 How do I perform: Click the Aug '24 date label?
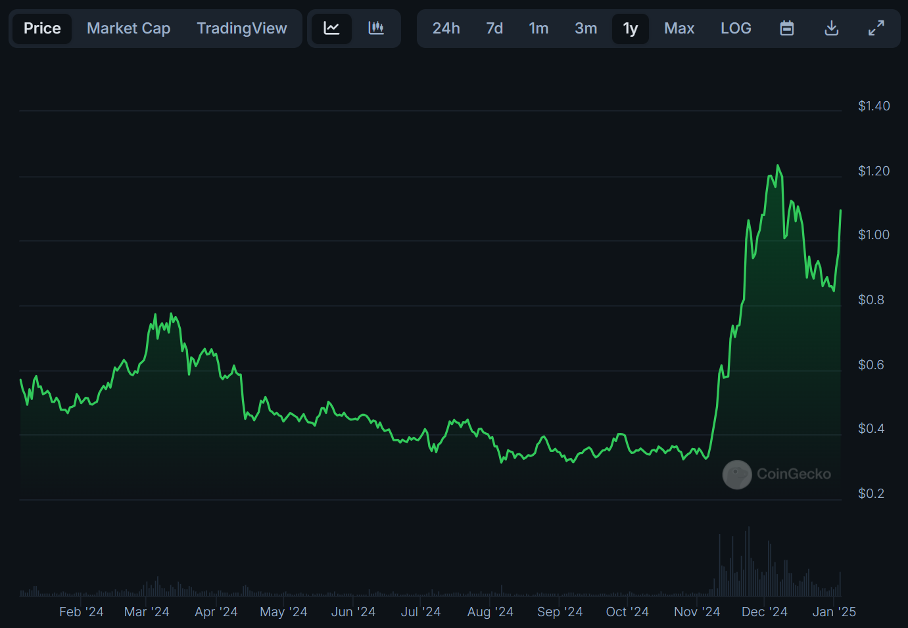(490, 612)
